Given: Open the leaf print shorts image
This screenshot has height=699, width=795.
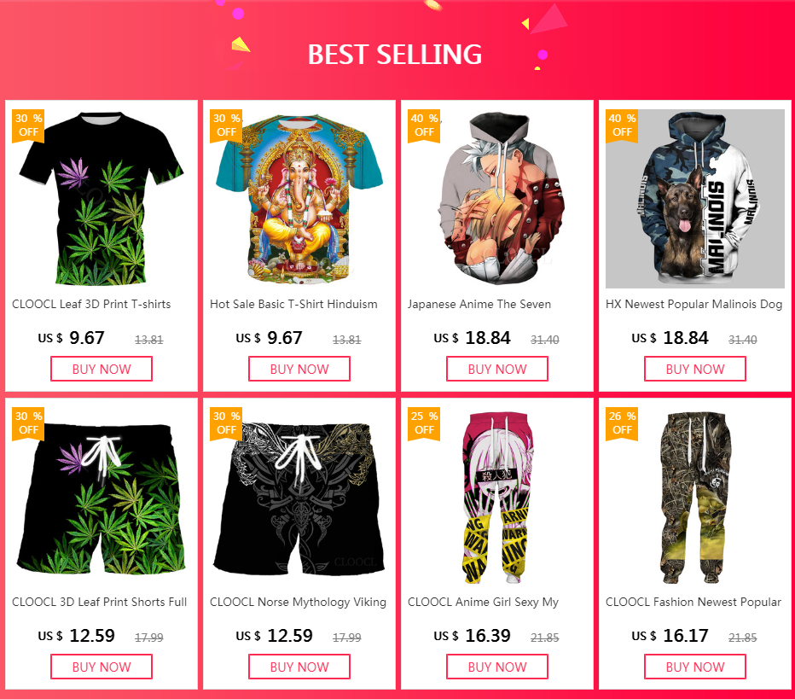Looking at the screenshot, I should tap(102, 497).
